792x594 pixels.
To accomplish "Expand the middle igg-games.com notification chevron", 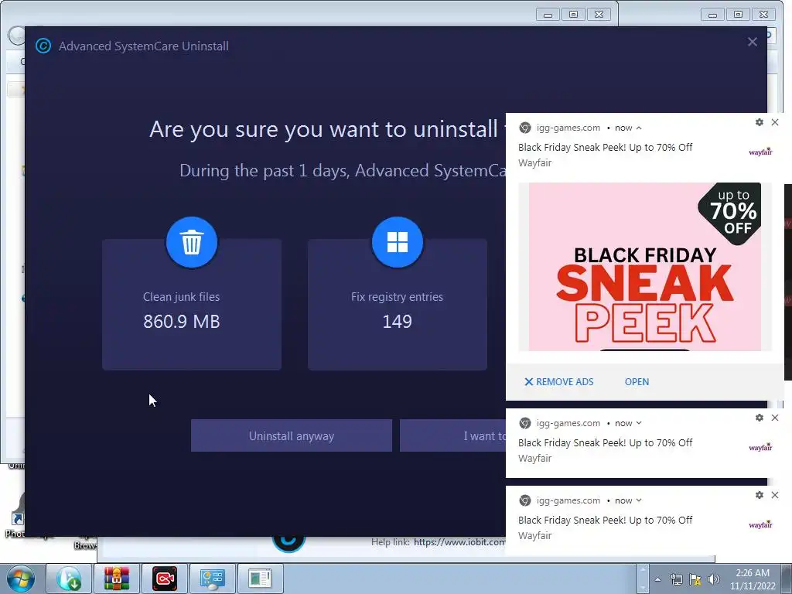I will point(639,423).
